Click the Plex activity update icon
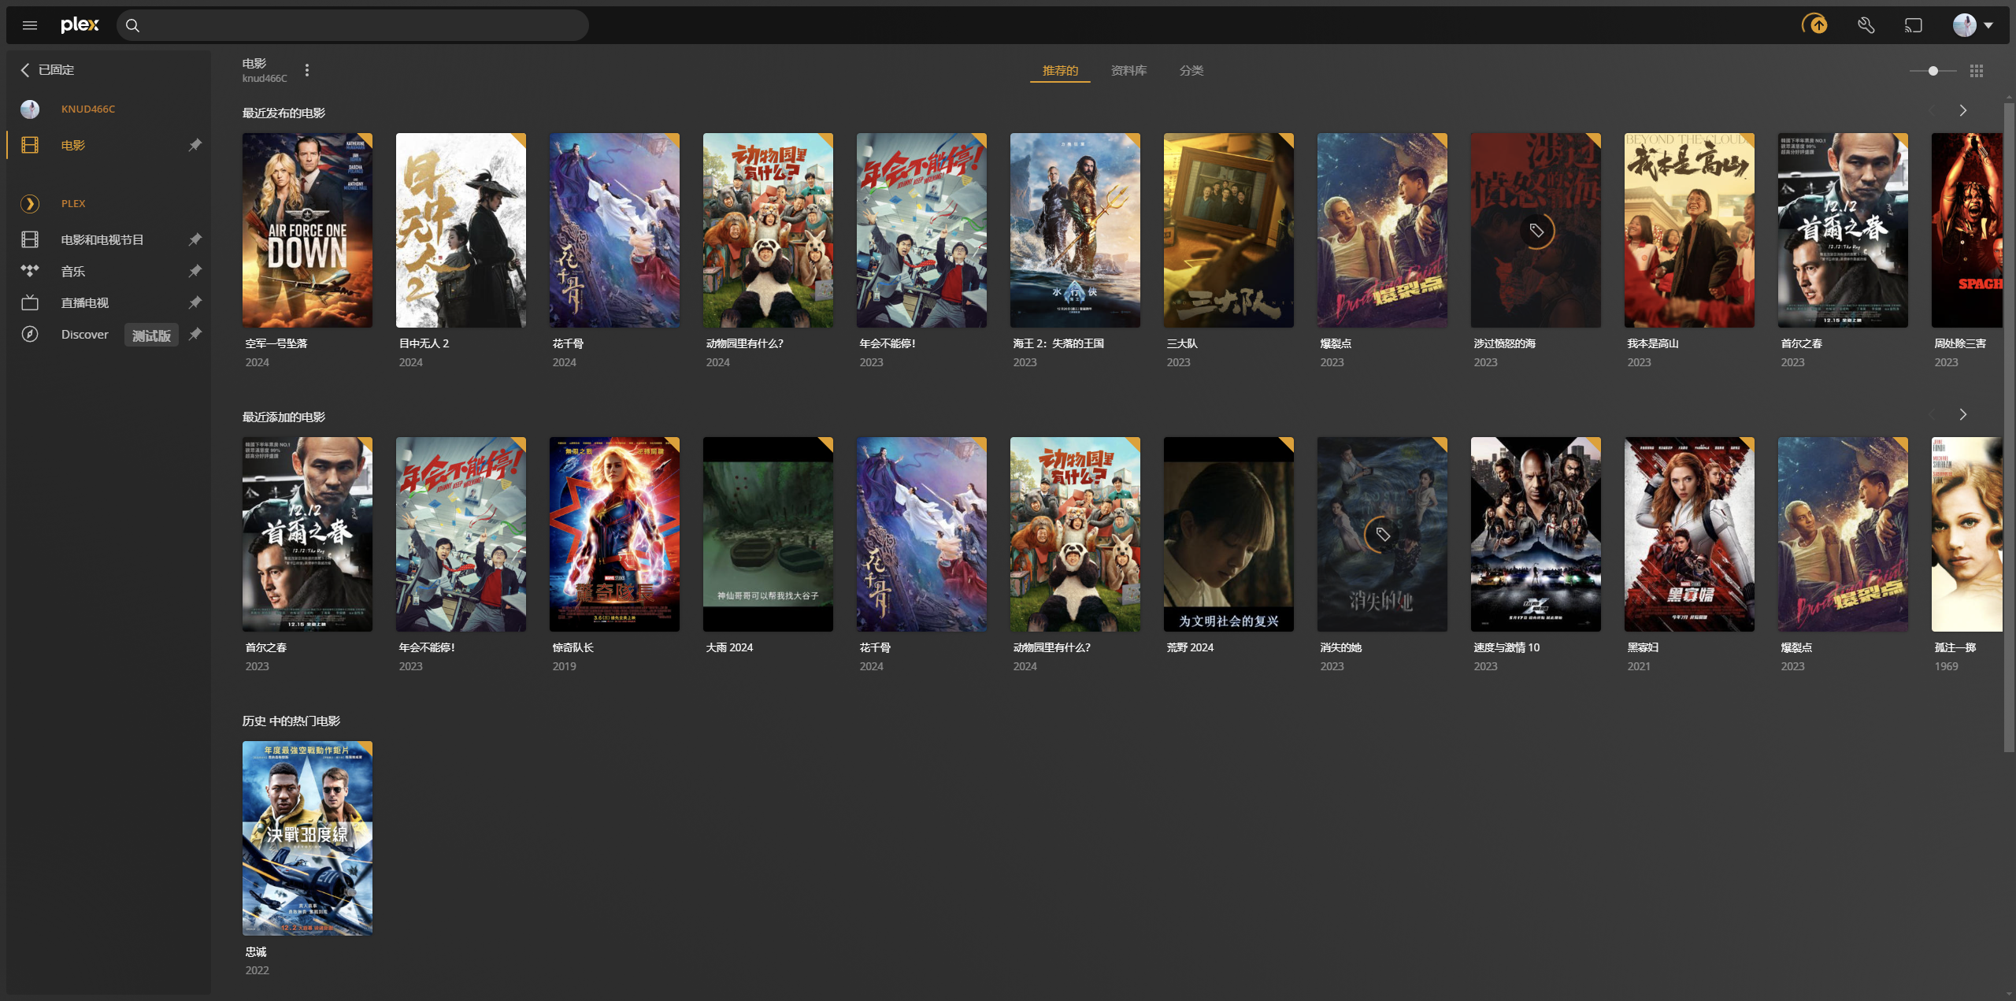This screenshot has height=1001, width=2016. [x=1815, y=25]
